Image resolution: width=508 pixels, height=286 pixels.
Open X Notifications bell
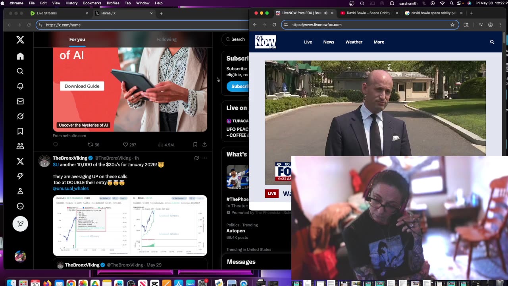pos(20,86)
